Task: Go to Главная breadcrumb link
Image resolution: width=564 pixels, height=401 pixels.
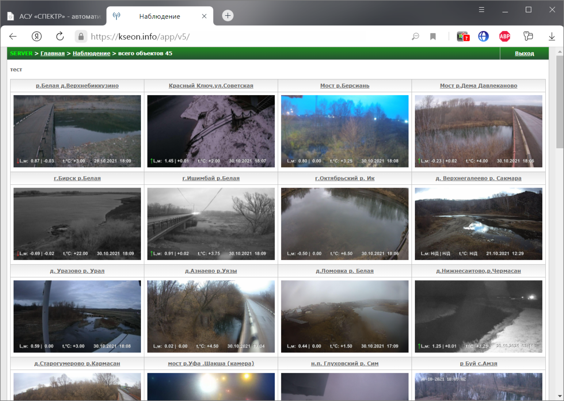Action: (53, 53)
